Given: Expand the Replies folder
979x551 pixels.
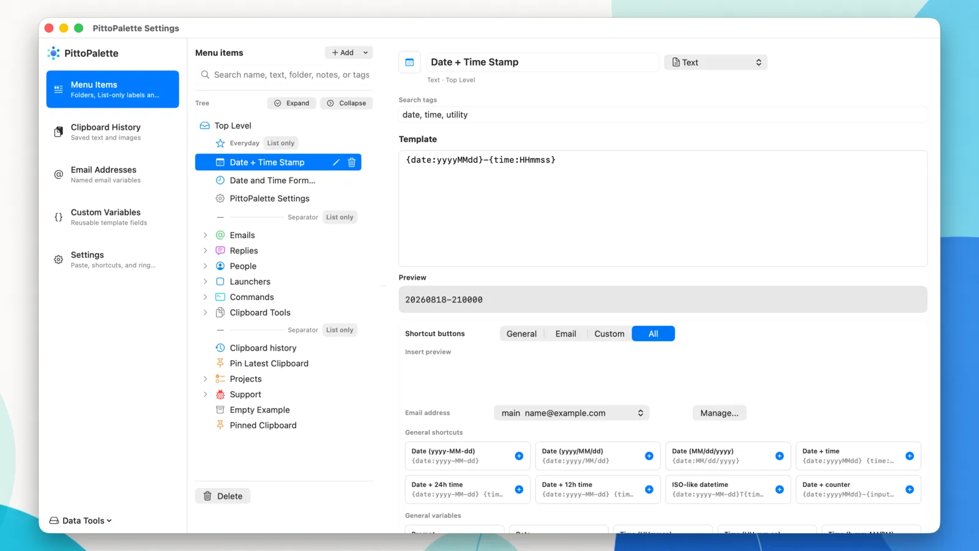Looking at the screenshot, I should pyautogui.click(x=206, y=250).
